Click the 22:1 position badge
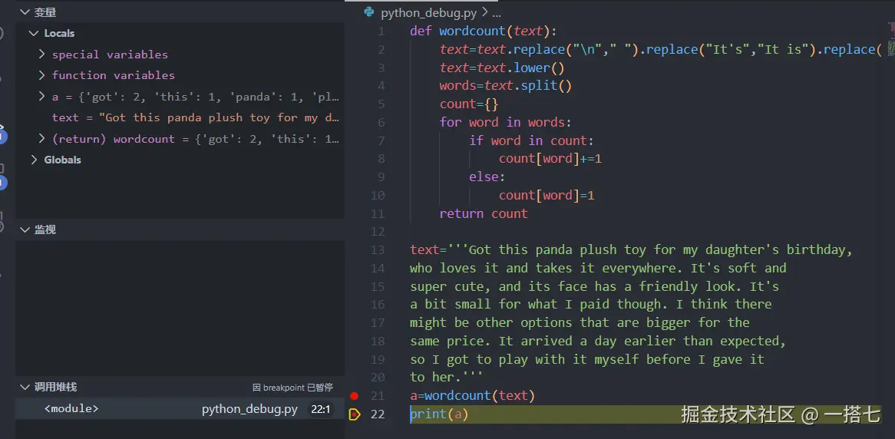The height and width of the screenshot is (439, 895). pyautogui.click(x=321, y=409)
